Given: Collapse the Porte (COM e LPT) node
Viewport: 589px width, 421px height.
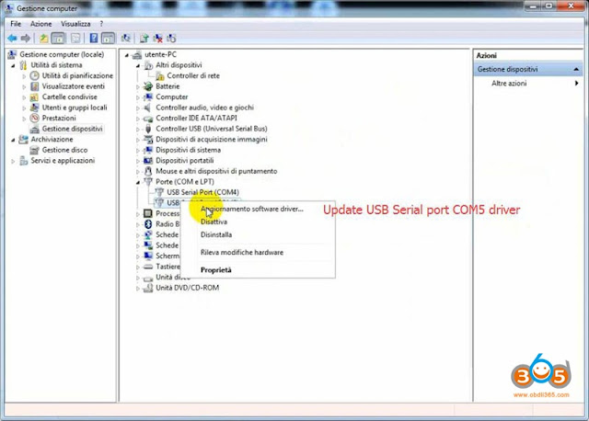Looking at the screenshot, I should 138,182.
